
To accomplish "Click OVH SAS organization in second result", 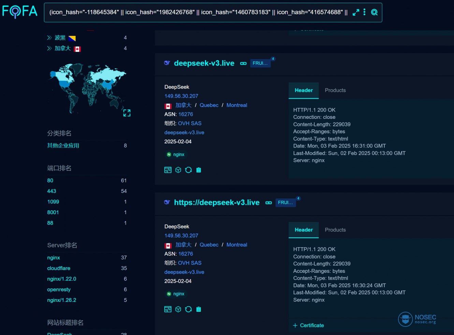I will tap(190, 263).
